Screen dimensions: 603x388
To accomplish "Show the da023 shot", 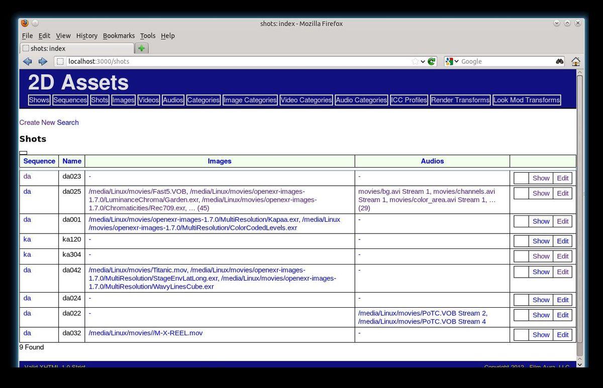I will pyautogui.click(x=541, y=178).
